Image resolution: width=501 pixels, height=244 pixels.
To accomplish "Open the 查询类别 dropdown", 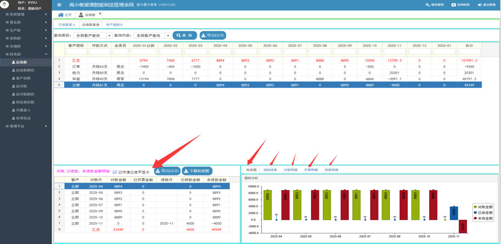I will (x=109, y=36).
